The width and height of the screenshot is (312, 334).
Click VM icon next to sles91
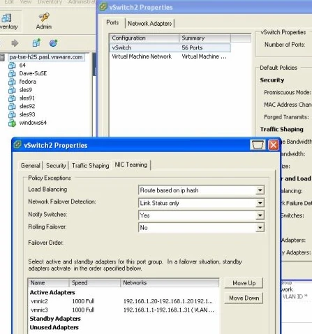tap(12, 98)
